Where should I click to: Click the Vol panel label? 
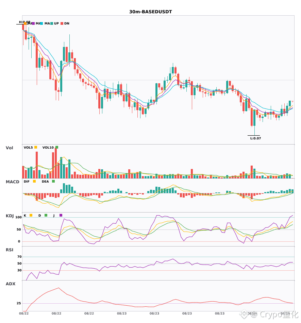[x=9, y=148]
